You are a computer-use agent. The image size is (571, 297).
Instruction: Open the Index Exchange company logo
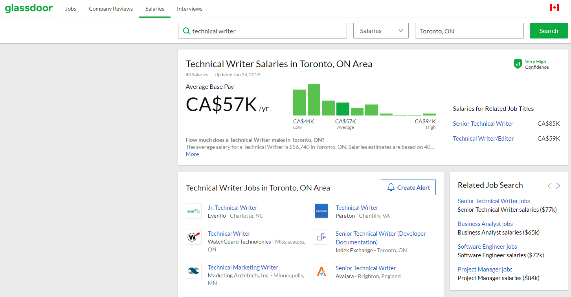321,237
